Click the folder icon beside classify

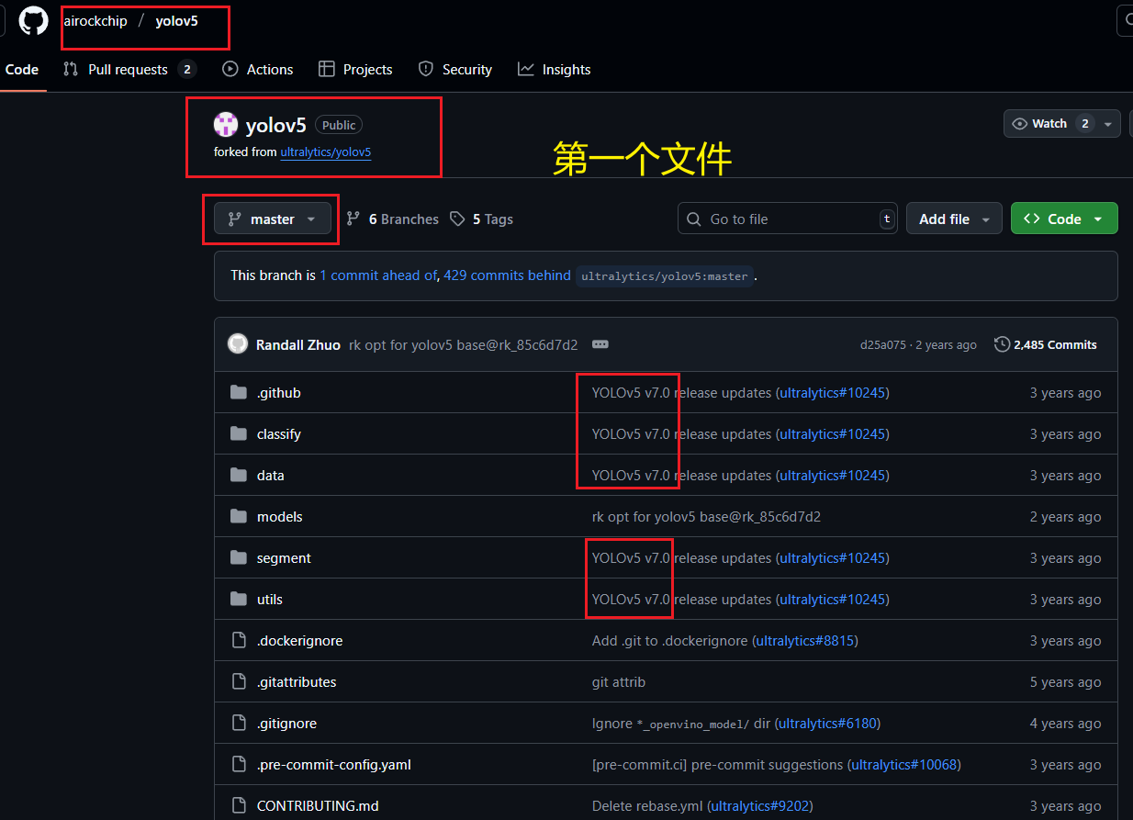(239, 434)
